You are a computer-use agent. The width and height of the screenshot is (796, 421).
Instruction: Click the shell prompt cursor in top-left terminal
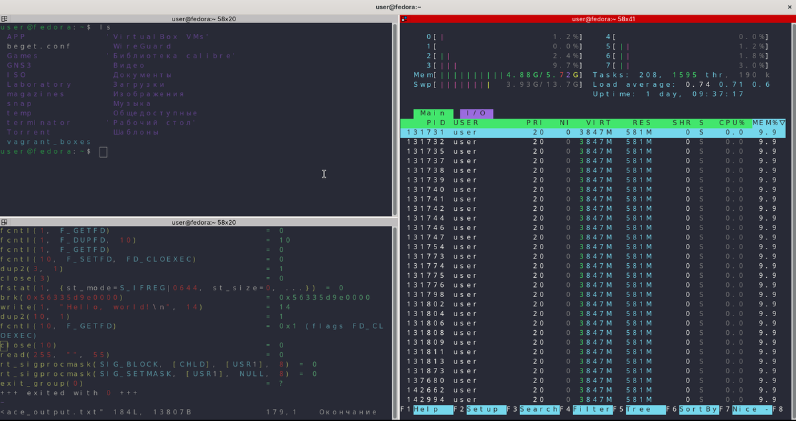tap(103, 152)
